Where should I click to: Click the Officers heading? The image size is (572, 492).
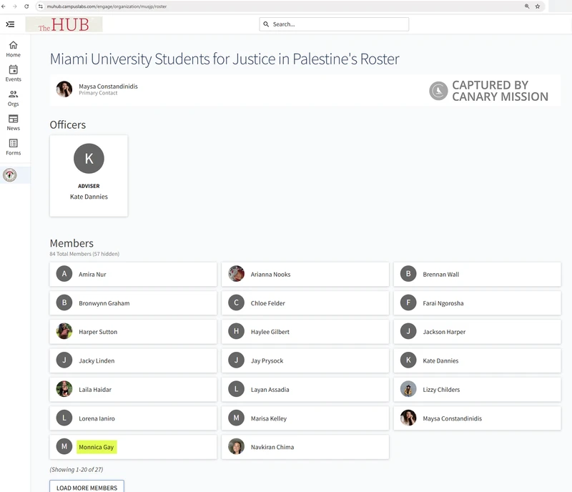67,125
